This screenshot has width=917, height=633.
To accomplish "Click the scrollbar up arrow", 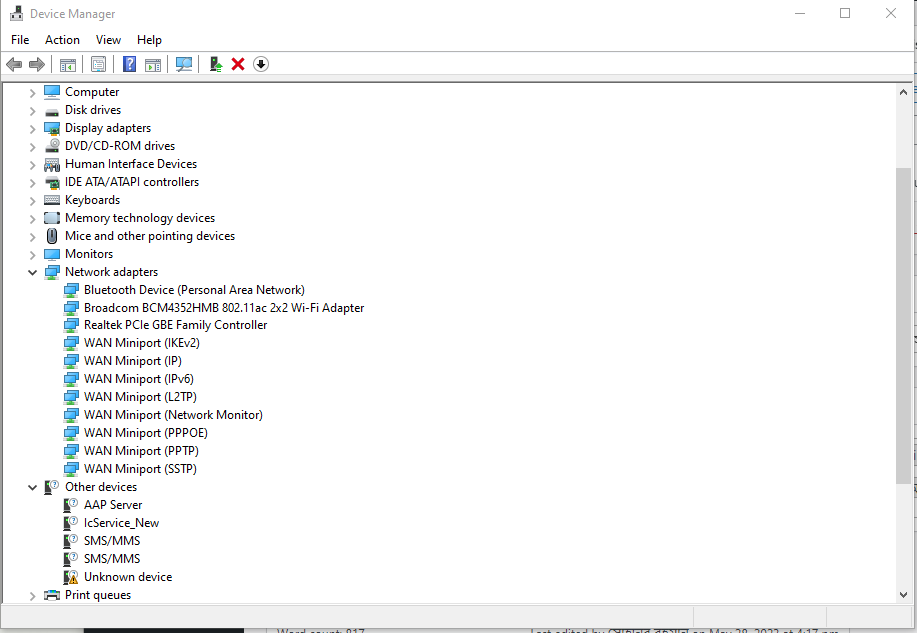I will click(903, 92).
